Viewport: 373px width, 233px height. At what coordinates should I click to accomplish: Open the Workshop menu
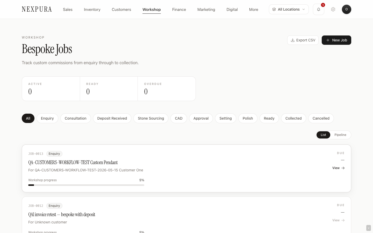pos(152,10)
